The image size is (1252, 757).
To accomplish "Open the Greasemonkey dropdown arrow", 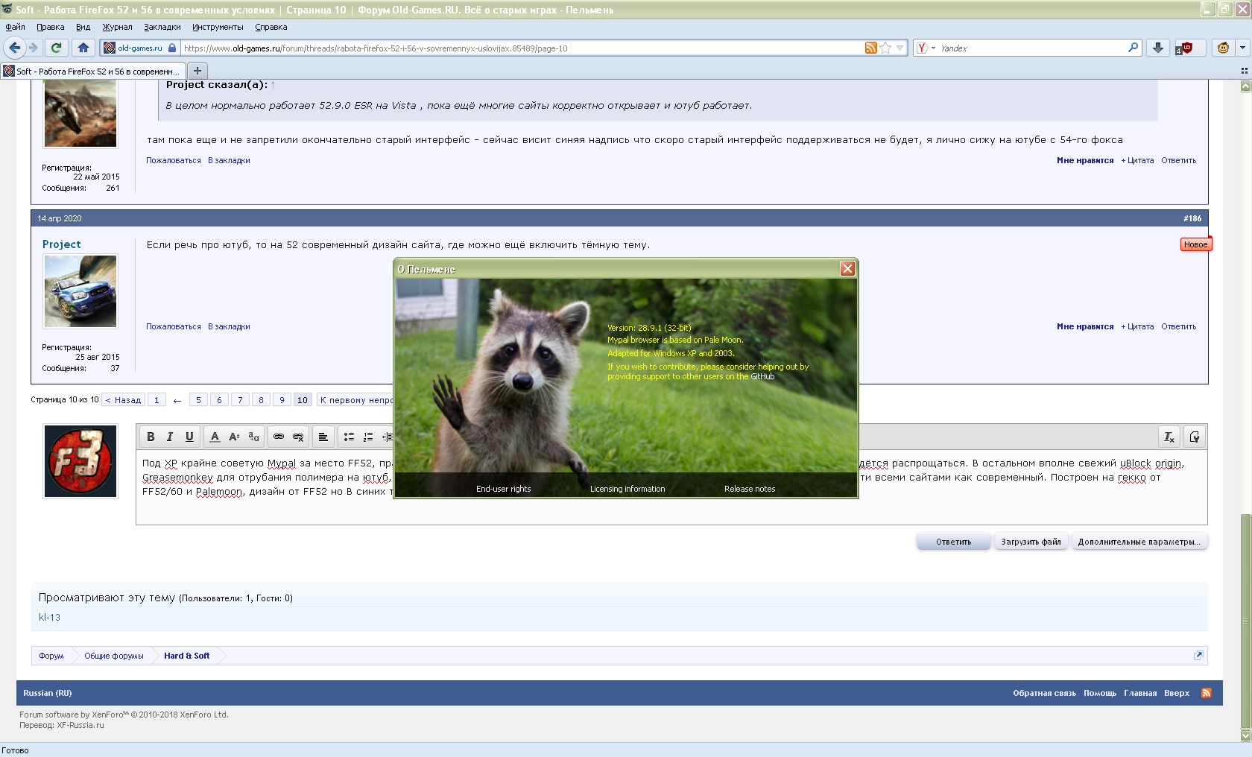I will (1242, 48).
